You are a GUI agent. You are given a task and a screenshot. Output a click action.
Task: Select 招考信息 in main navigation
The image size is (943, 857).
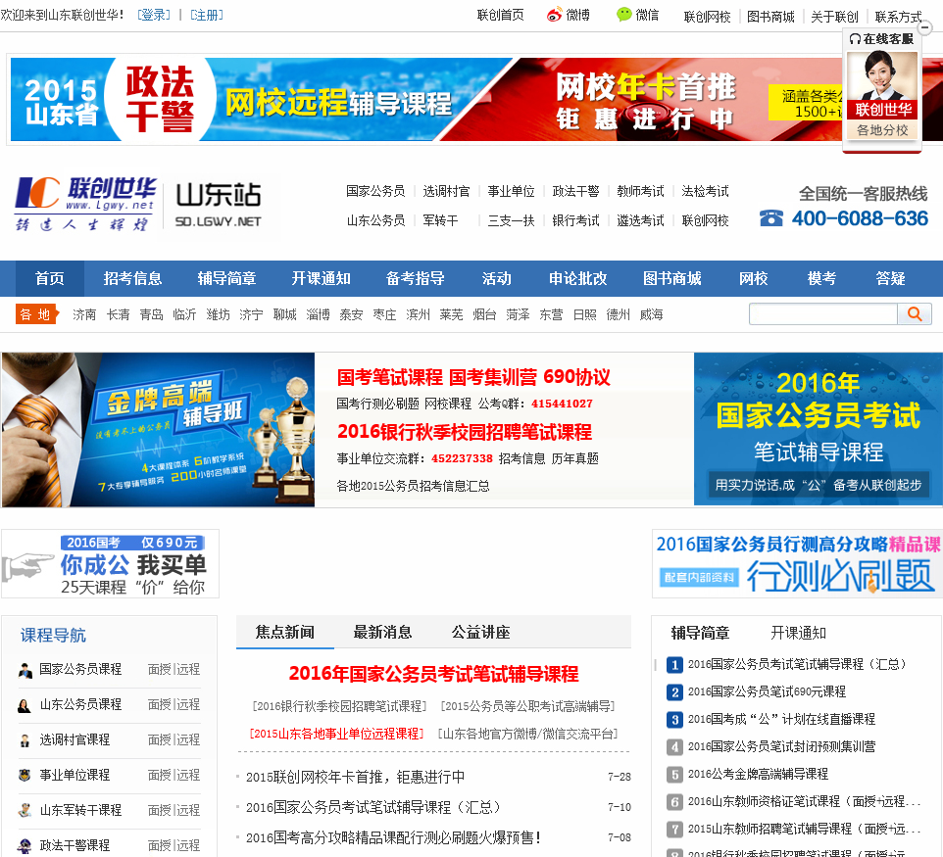point(133,278)
